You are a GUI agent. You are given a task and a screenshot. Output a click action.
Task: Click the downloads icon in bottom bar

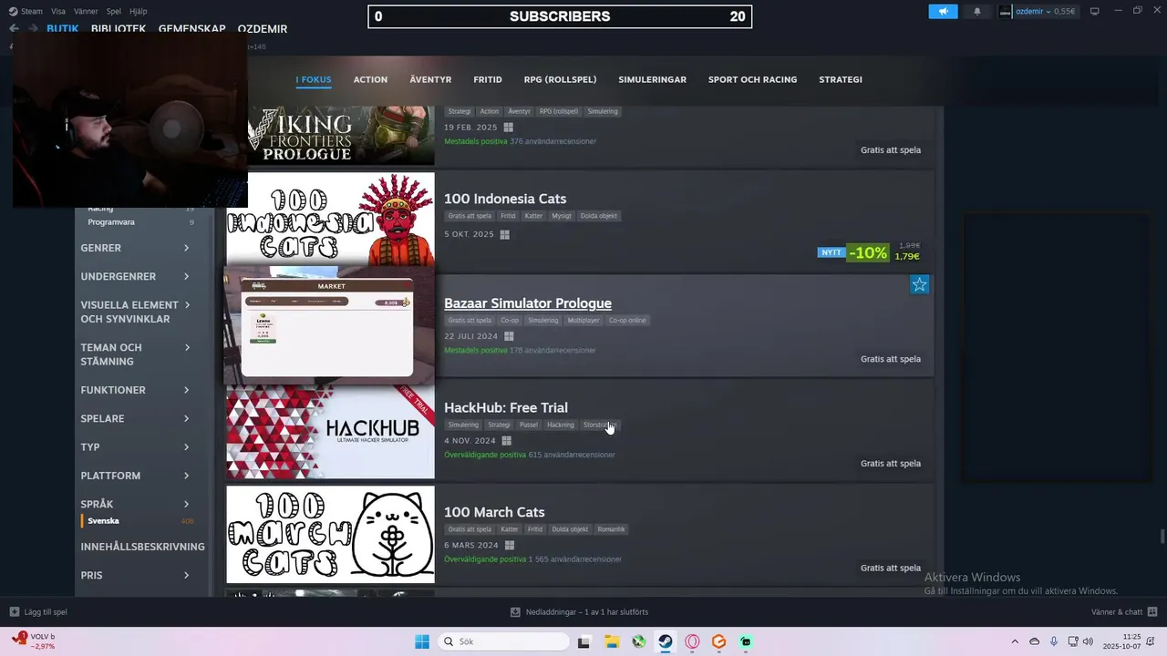(515, 612)
